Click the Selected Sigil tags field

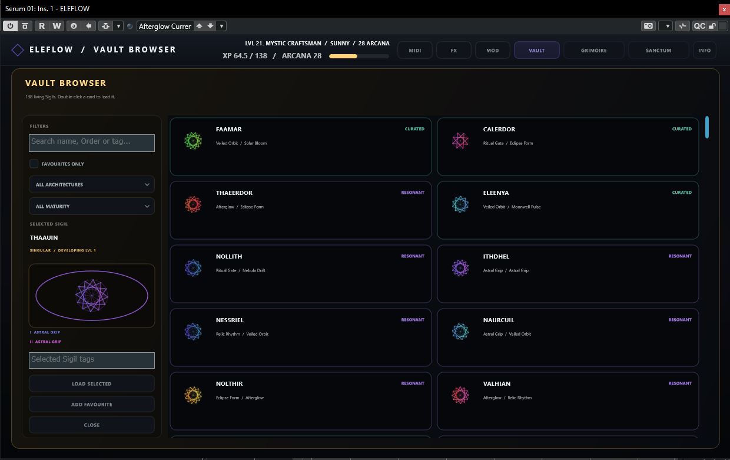click(x=92, y=360)
